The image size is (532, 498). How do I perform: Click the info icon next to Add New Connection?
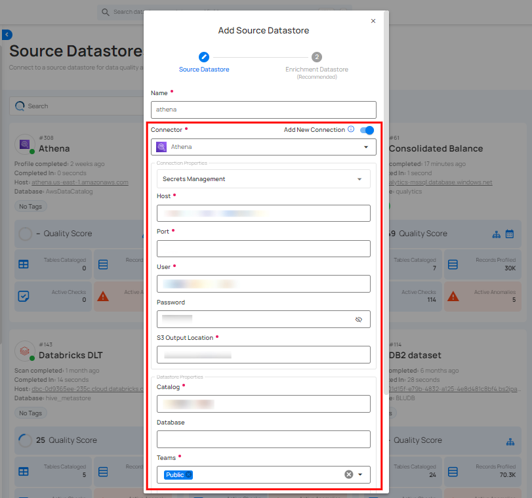(x=352, y=130)
